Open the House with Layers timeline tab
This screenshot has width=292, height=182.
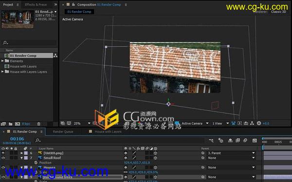(108, 132)
